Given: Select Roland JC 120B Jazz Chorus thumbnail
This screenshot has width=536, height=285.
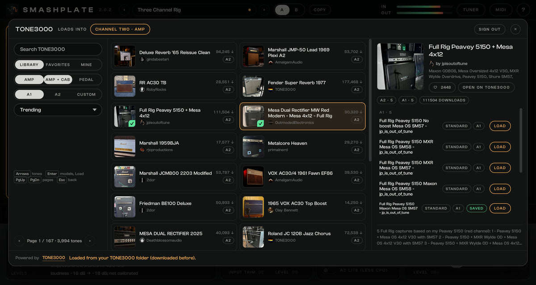Looking at the screenshot, I should [253, 237].
